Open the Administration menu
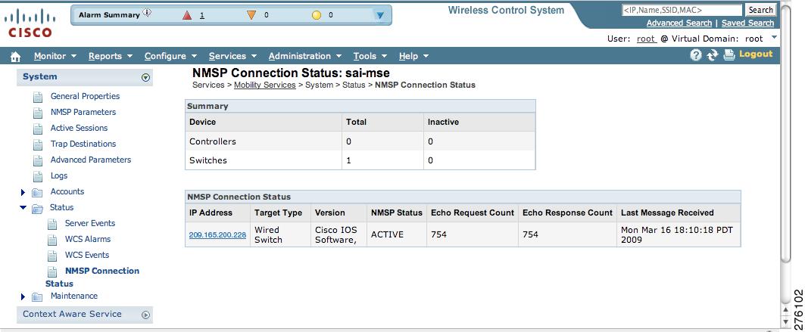Viewport: 805px width, 332px height. pos(305,57)
